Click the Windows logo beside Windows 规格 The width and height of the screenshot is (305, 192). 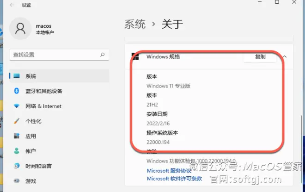point(135,56)
